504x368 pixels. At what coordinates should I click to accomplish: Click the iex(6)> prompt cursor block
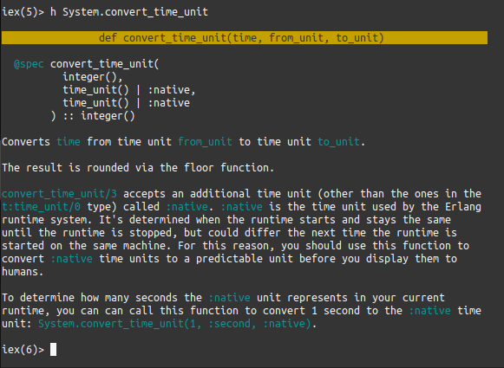54,350
